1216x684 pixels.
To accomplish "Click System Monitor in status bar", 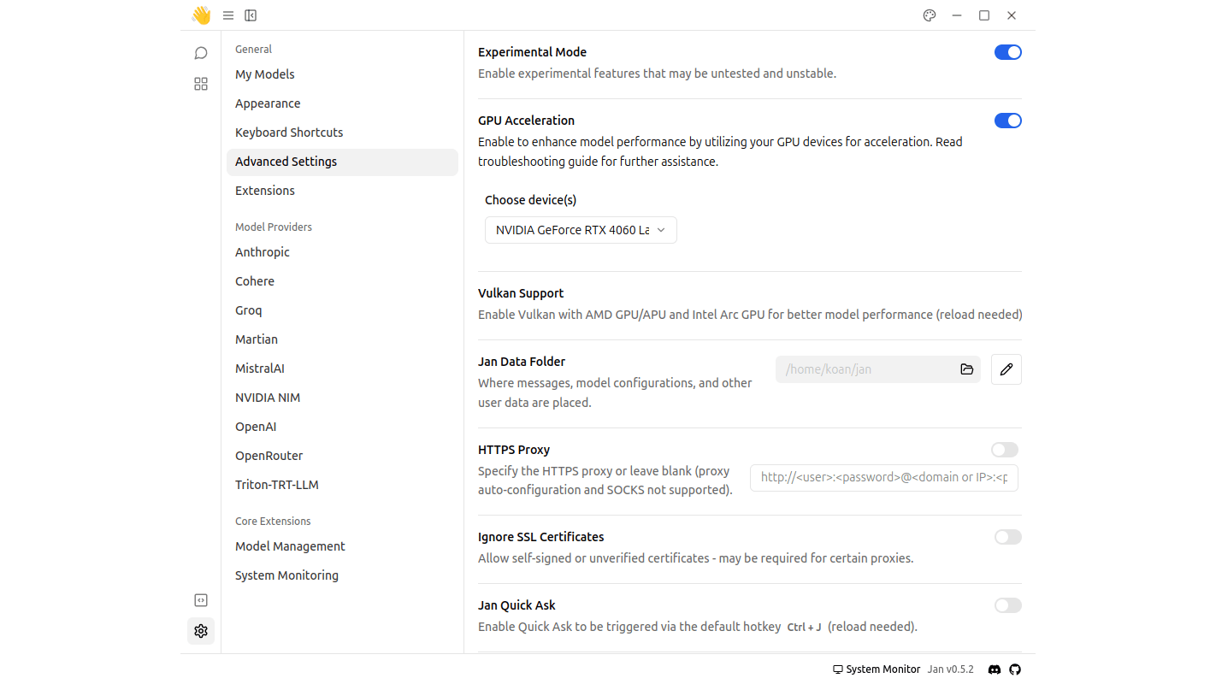I will point(877,669).
